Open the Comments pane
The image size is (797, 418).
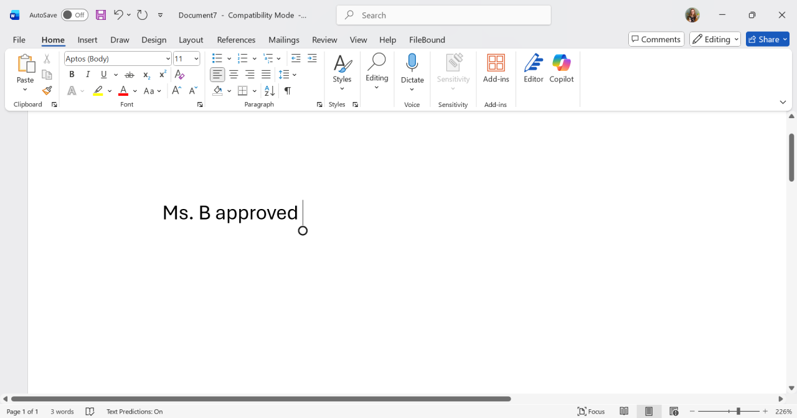click(656, 39)
